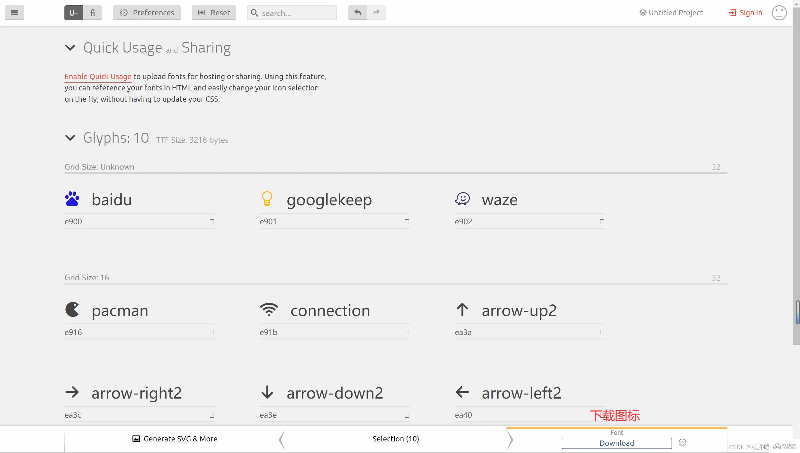
Task: Click the googlekeep bulb icon
Action: tap(267, 199)
